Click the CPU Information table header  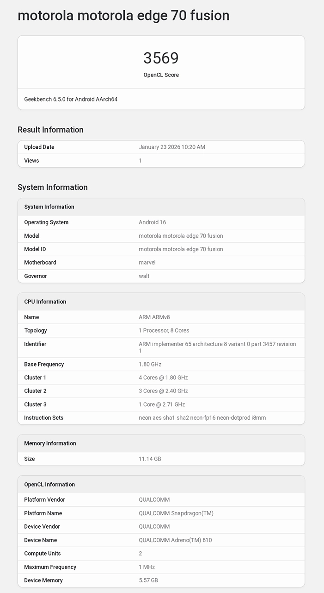[45, 302]
